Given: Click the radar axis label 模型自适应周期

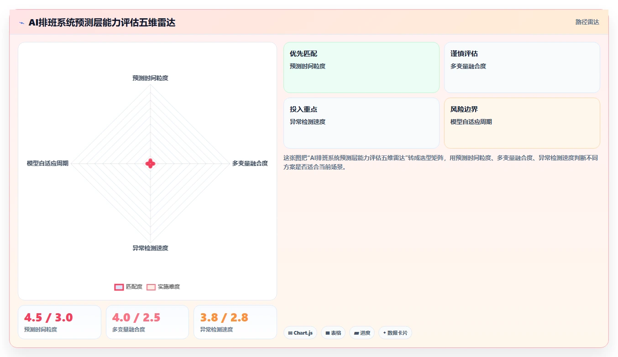Looking at the screenshot, I should [x=47, y=163].
